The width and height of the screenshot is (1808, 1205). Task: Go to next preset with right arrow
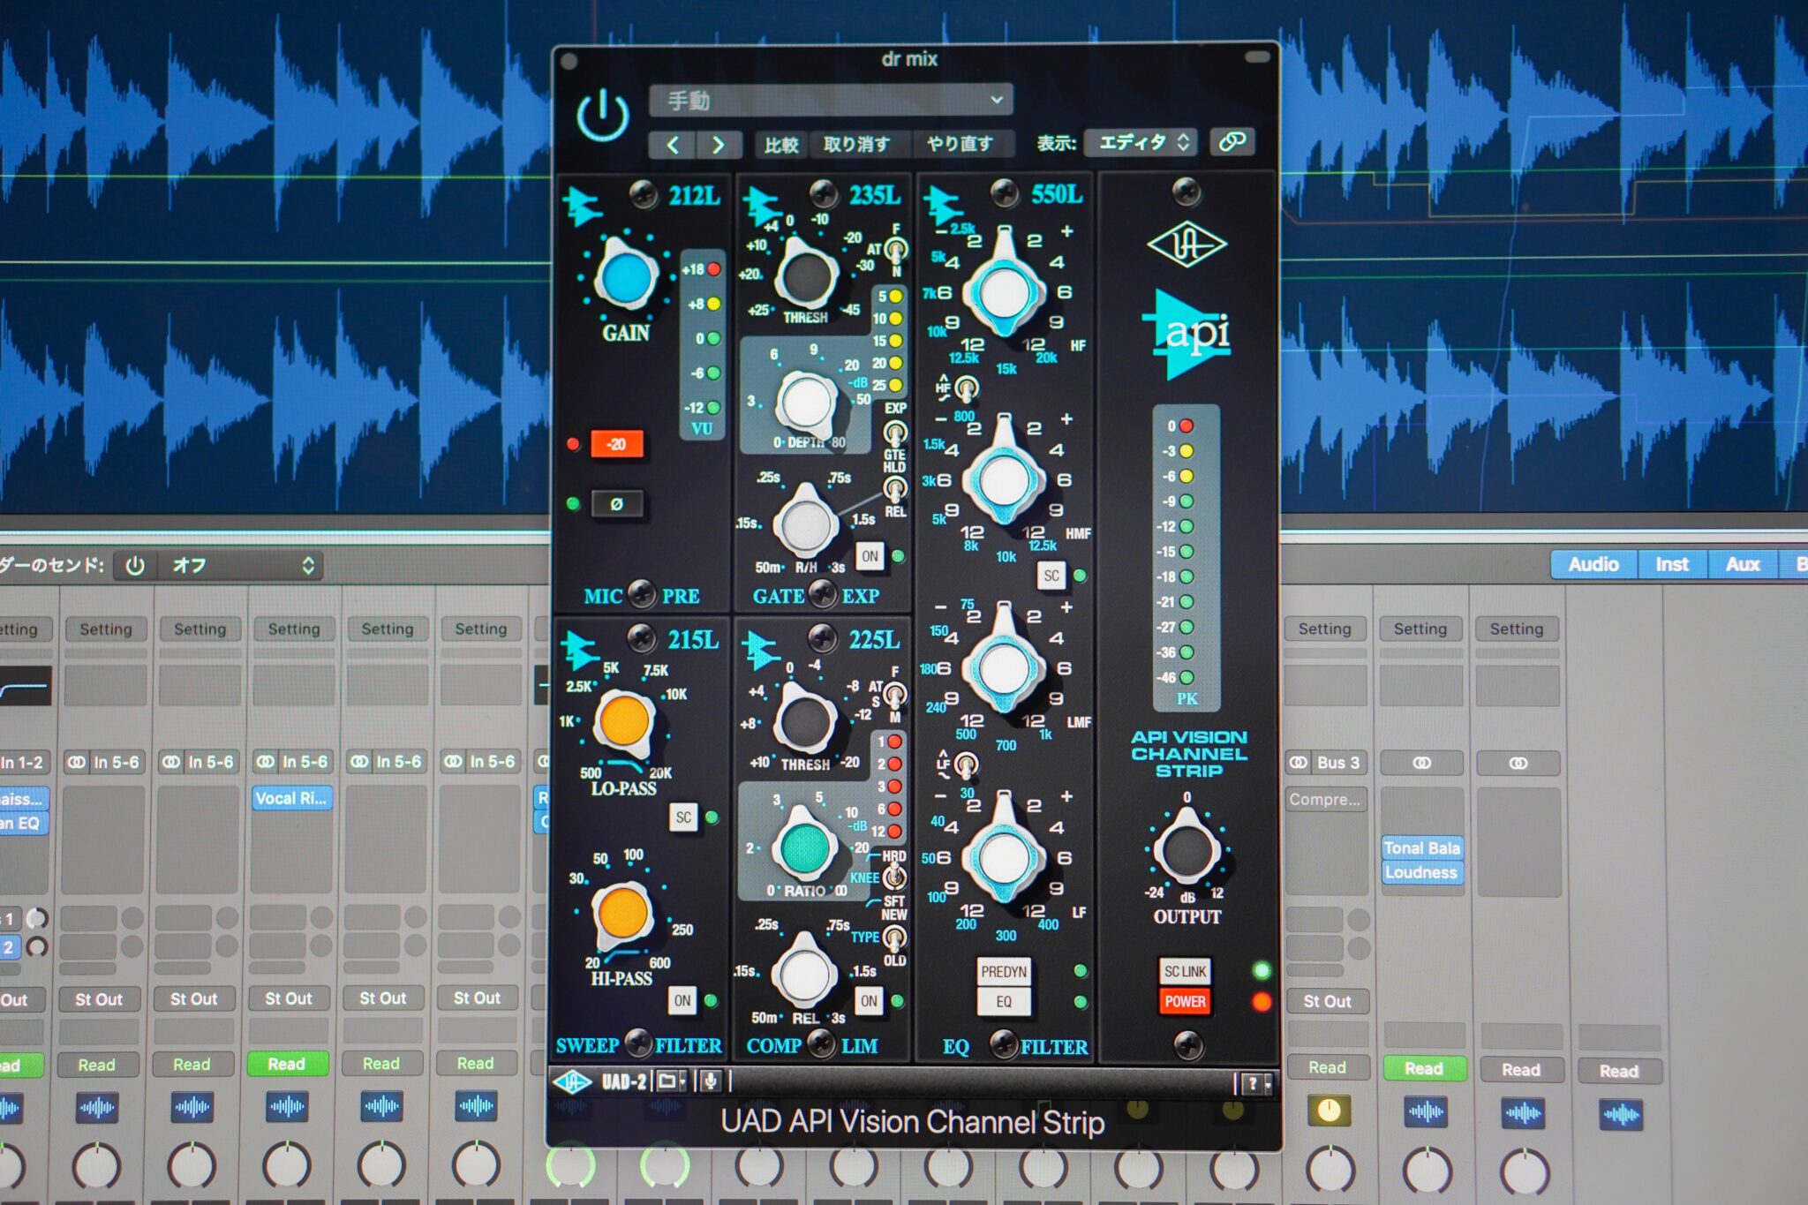[718, 145]
